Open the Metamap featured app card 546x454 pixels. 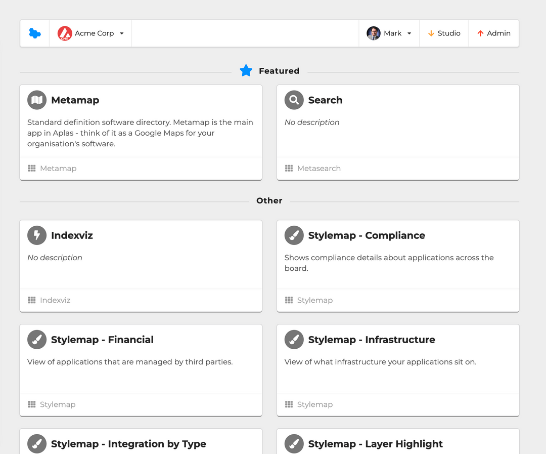(141, 132)
